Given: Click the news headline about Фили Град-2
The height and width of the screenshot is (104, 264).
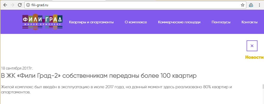Looking at the screenshot, I should click(x=99, y=76).
